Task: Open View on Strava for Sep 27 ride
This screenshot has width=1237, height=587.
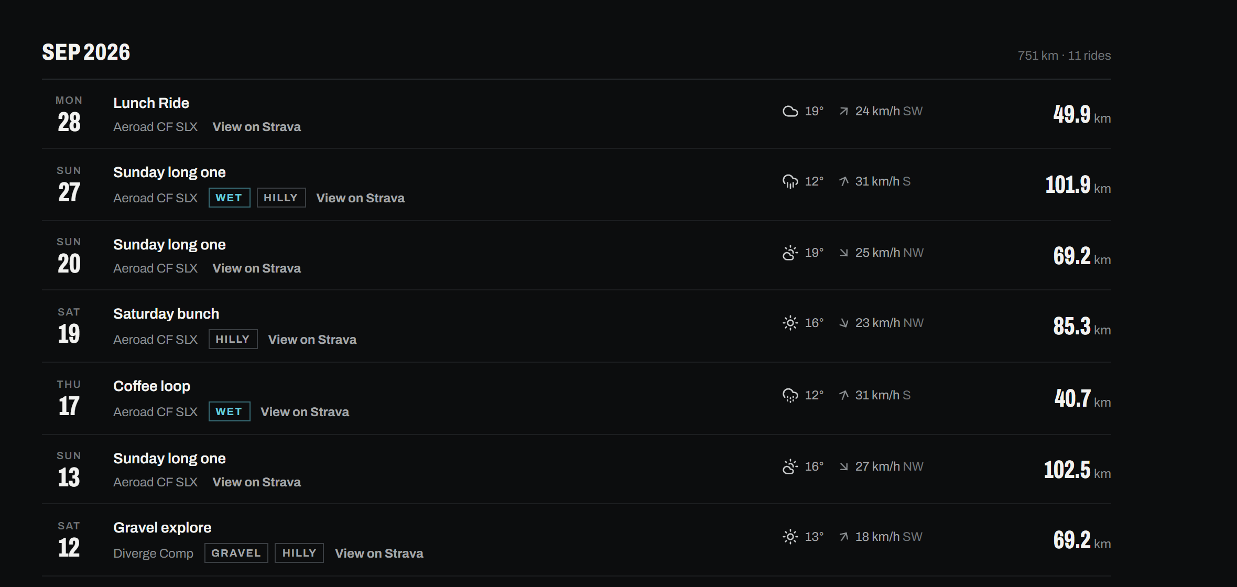Action: pos(360,198)
